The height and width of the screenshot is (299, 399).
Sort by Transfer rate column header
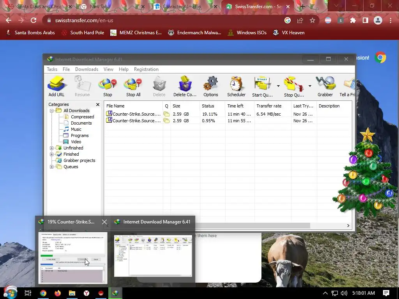[273, 106]
